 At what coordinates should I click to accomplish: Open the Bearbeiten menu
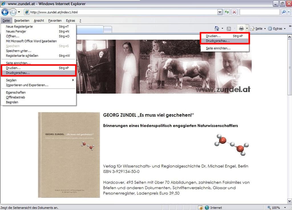coord(22,21)
